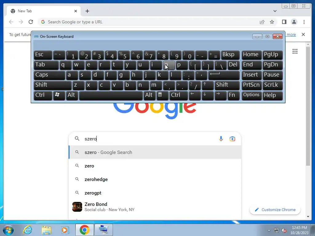Click the spacebar on on-screen keyboard
This screenshot has height=236, width=315.
click(111, 95)
